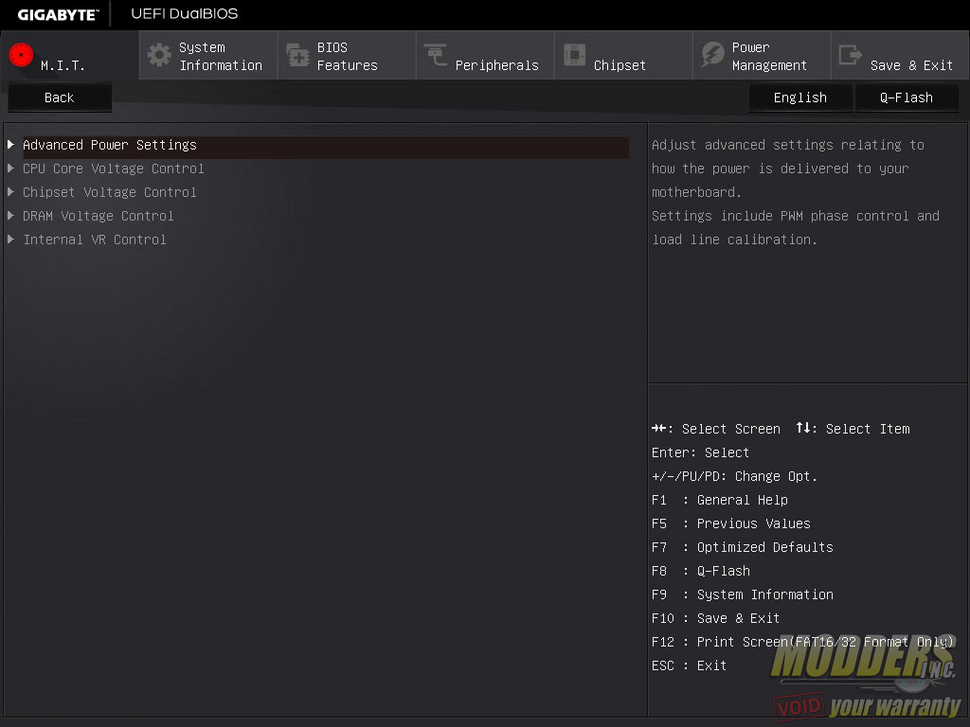Click the Chipset icon
Viewport: 970px width, 727px height.
point(574,55)
